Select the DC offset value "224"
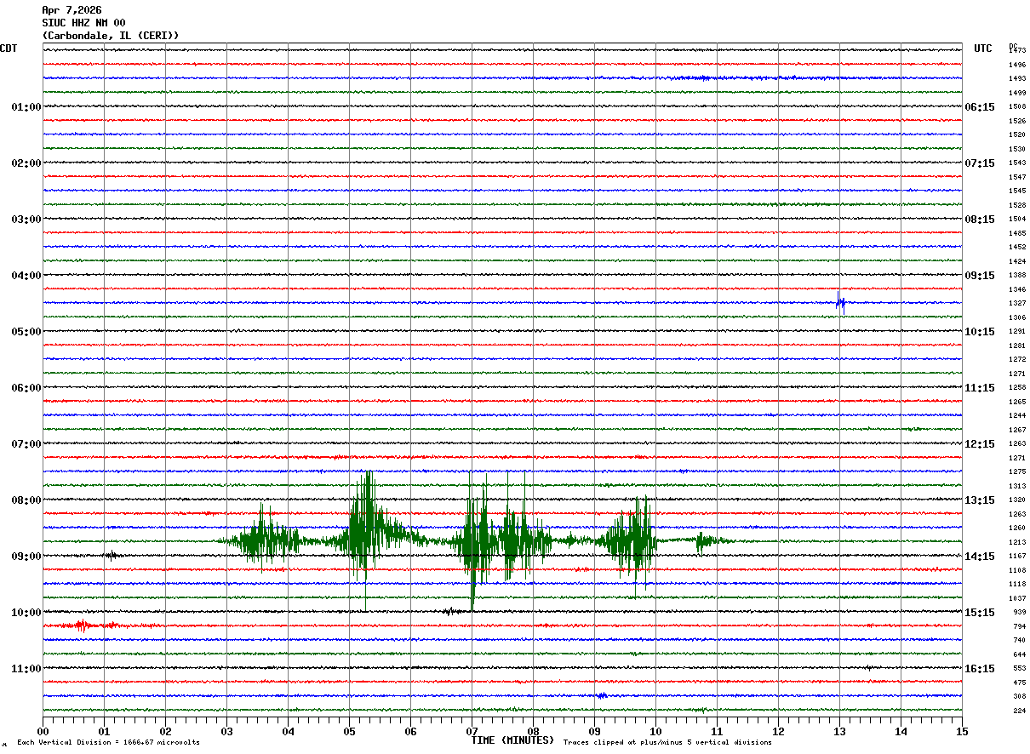 tap(1020, 711)
